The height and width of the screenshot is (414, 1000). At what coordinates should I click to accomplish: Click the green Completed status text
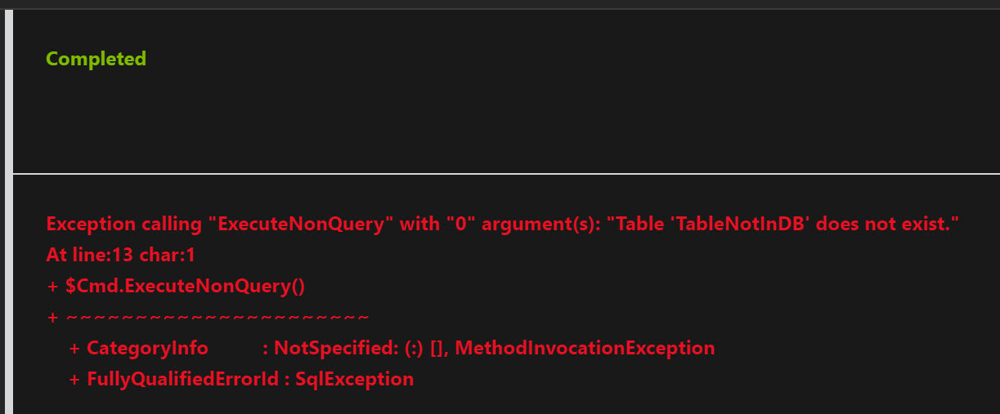pos(96,59)
